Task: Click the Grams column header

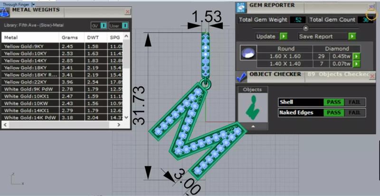Action: click(72, 37)
